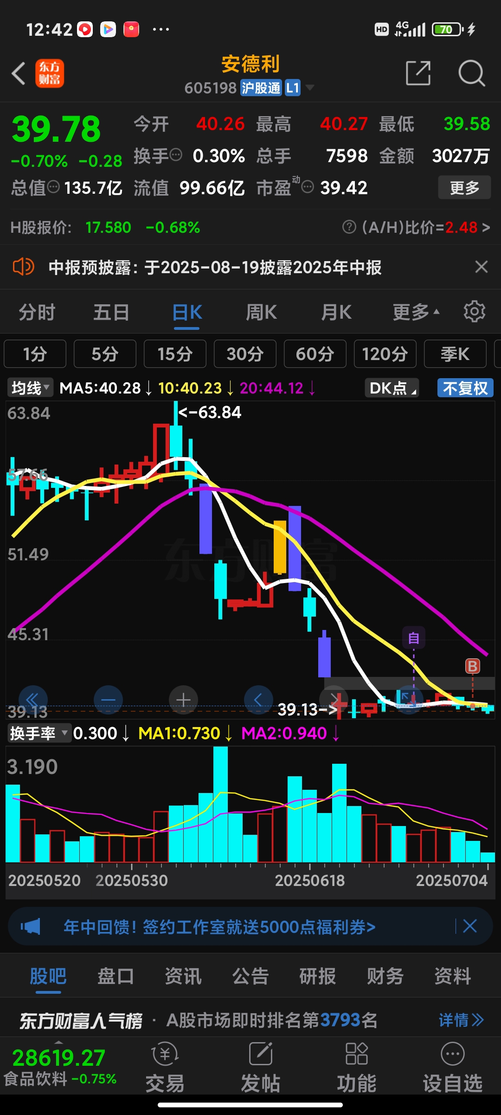The image size is (501, 1115).
Task: Tap the collapse diagonal arrows button
Action: point(409,700)
